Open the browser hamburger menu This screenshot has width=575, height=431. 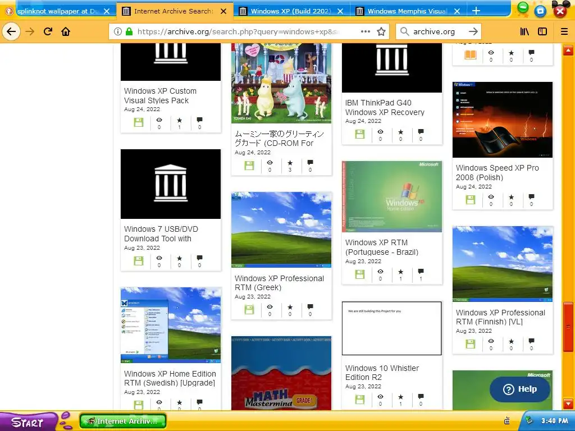pos(564,31)
